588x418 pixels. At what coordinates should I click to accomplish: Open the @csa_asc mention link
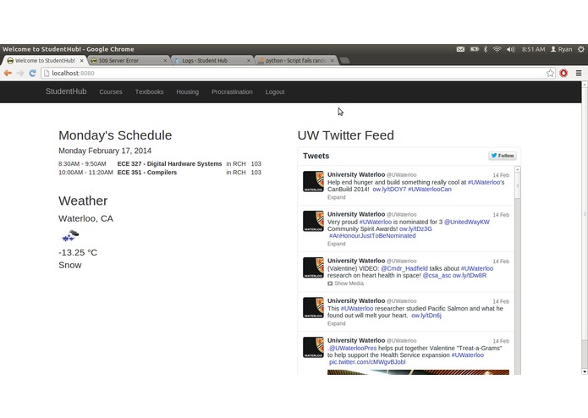coord(437,276)
